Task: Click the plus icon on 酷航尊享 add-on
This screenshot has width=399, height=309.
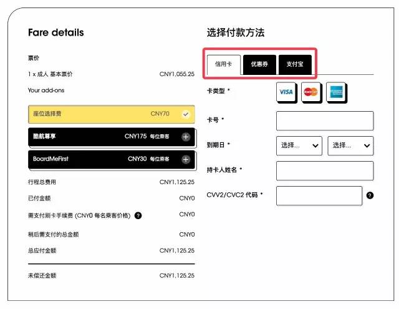Action: coord(185,137)
